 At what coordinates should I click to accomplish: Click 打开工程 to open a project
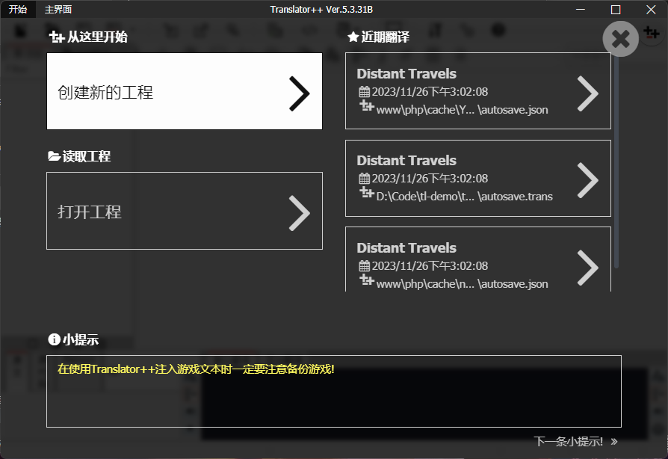tap(185, 211)
